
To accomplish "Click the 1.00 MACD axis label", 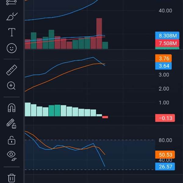I will tap(164, 102).
